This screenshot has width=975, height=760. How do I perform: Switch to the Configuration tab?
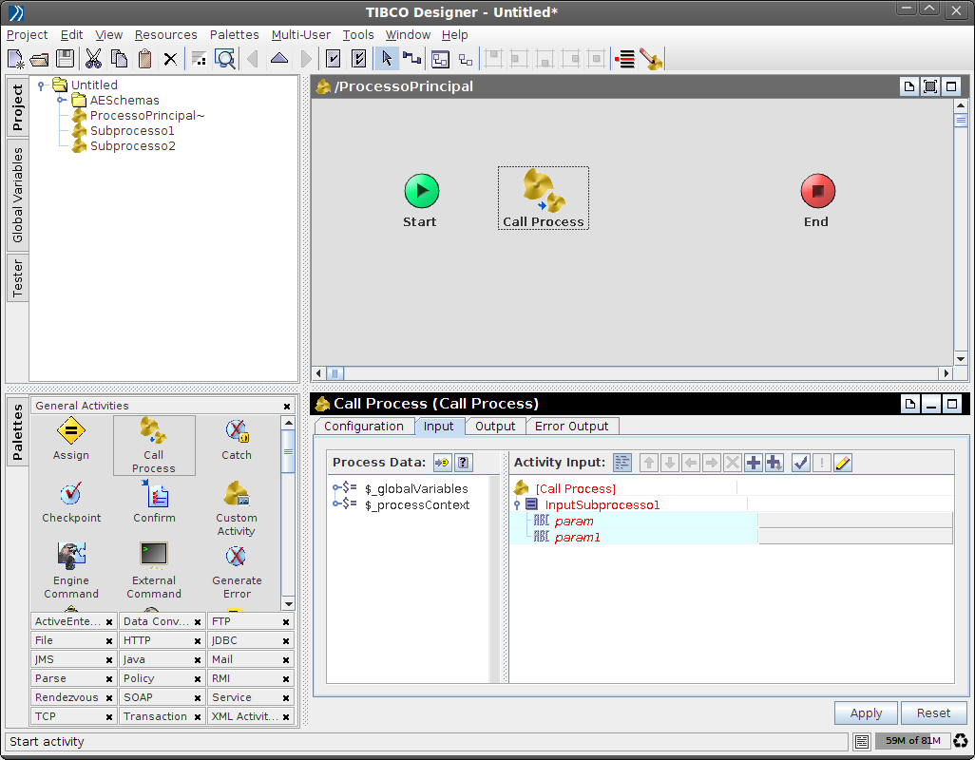coord(364,427)
